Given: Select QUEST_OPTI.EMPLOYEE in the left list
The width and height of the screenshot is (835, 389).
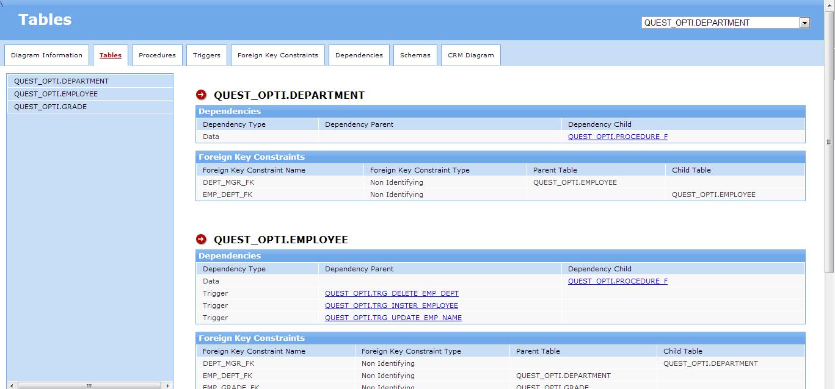Looking at the screenshot, I should [x=56, y=94].
